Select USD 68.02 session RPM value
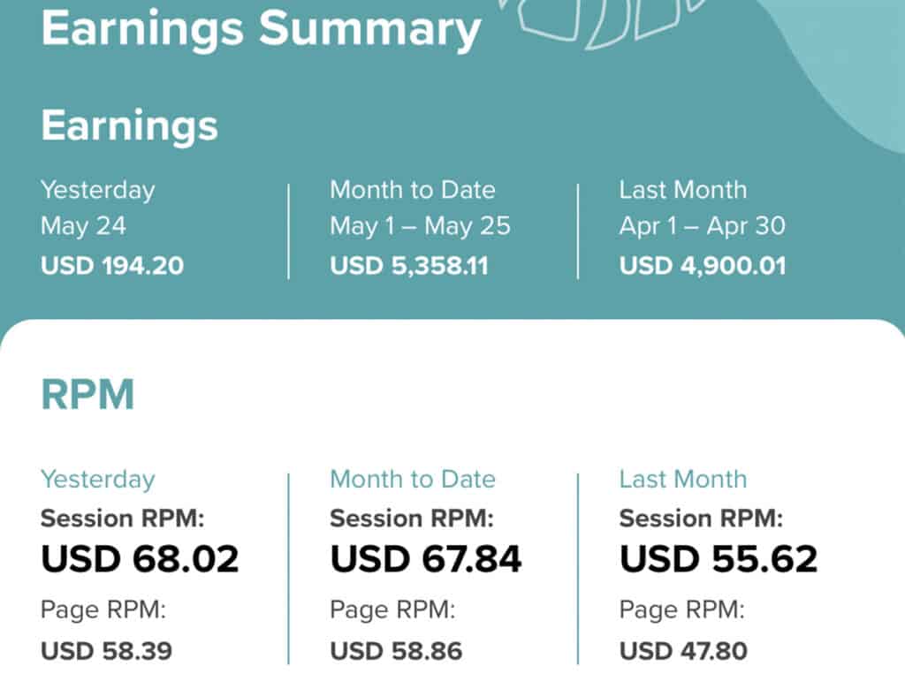The image size is (905, 689). pos(140,558)
